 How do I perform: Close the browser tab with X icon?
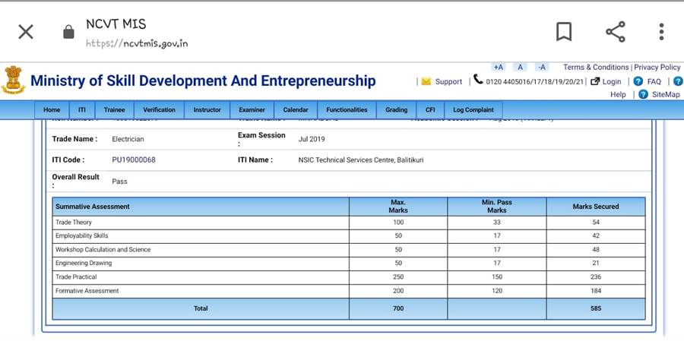[26, 32]
